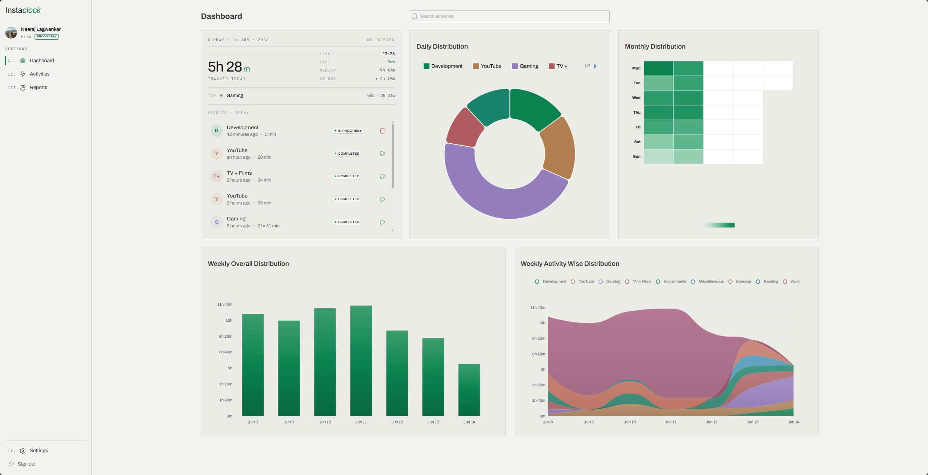Toggle Development series in weekly activity legend
The width and height of the screenshot is (928, 475).
click(550, 281)
